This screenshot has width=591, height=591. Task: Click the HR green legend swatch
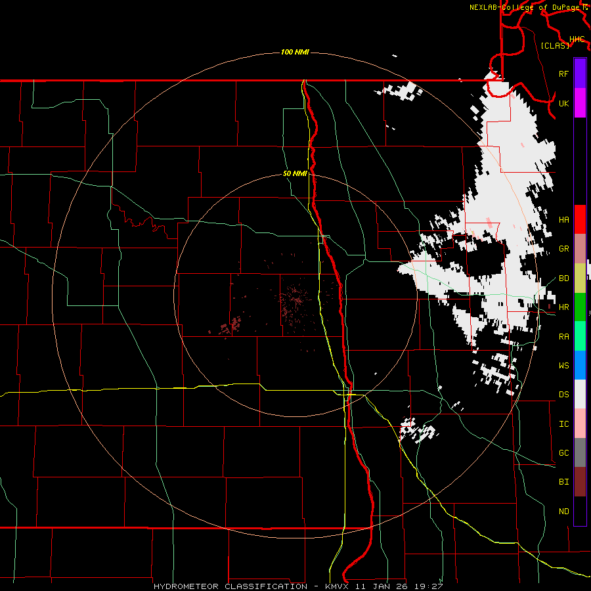point(580,307)
